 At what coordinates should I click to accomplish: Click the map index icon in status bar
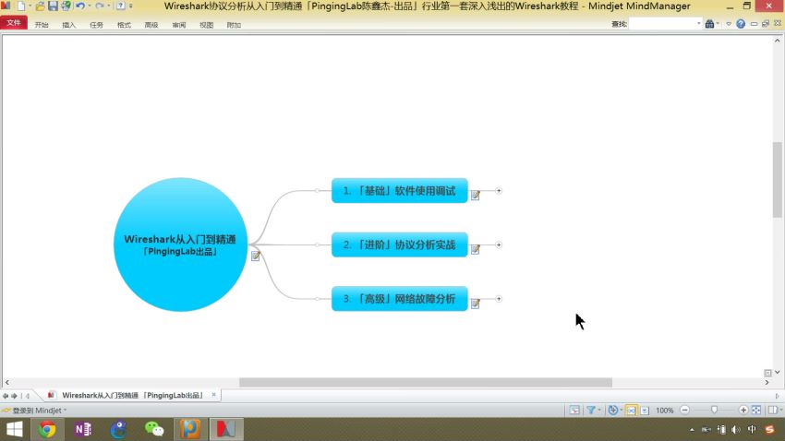click(x=574, y=410)
